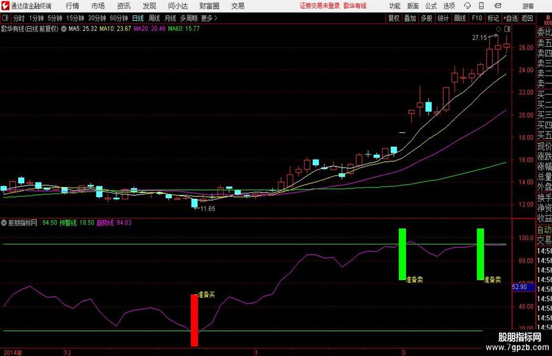The image size is (552, 356).
Task: Click the 自动 label in the side panel
Action: (x=544, y=230)
